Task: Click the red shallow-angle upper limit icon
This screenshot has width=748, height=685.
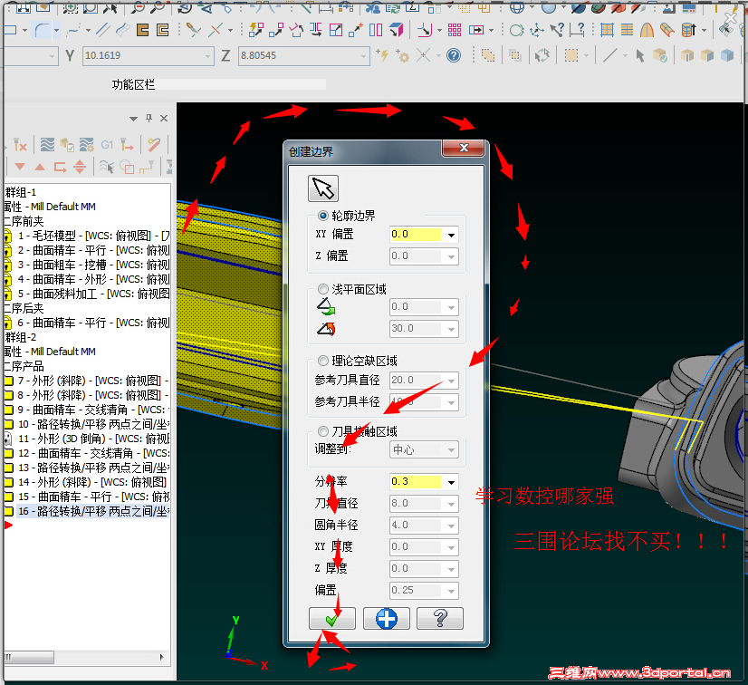Action: [x=324, y=328]
